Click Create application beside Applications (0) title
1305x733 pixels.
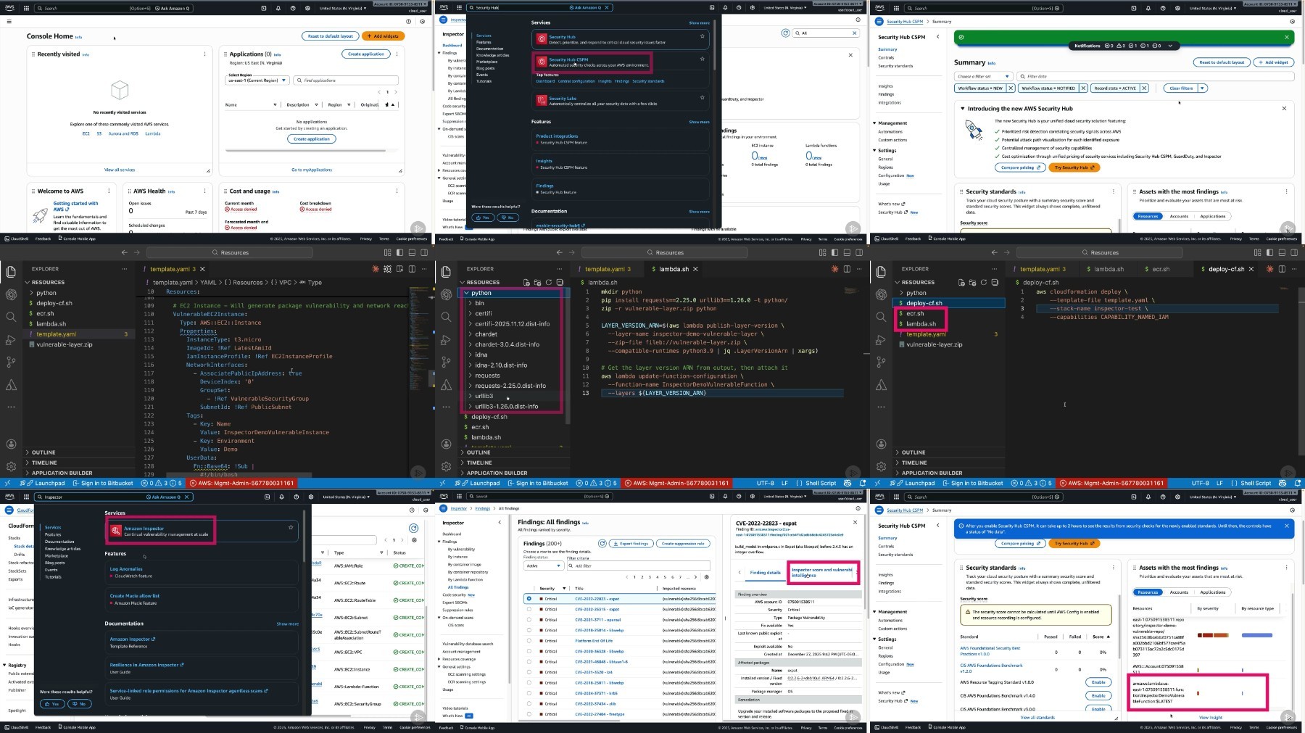pyautogui.click(x=366, y=54)
